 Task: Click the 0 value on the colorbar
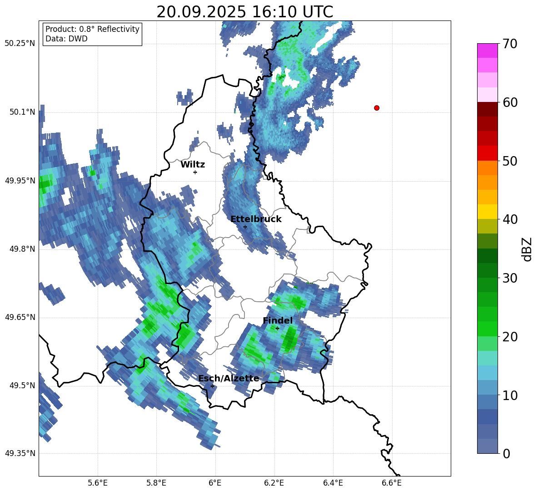[507, 453]
